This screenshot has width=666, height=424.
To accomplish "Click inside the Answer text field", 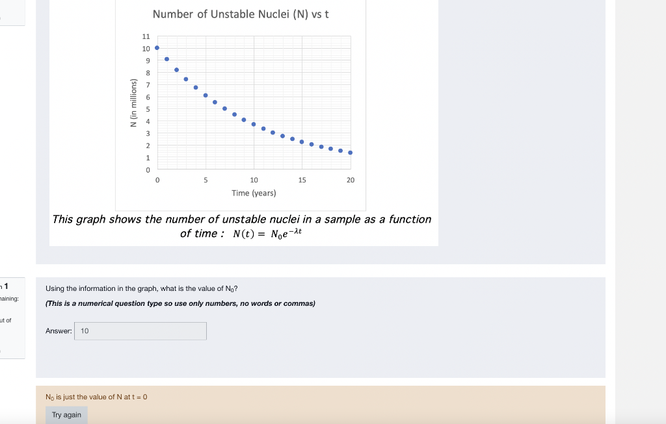I will (x=140, y=331).
